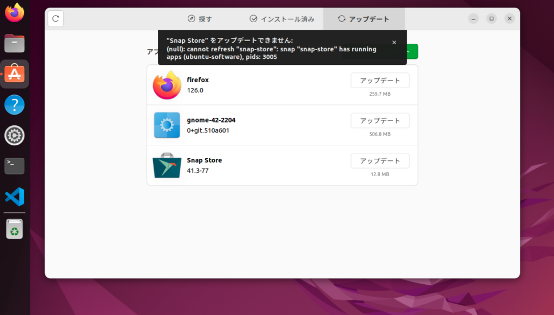Open Settings gear icon in dock
The image size is (554, 315).
pyautogui.click(x=15, y=136)
